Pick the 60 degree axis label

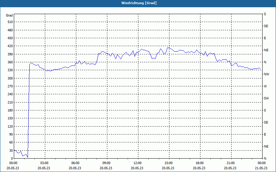click(x=11, y=142)
